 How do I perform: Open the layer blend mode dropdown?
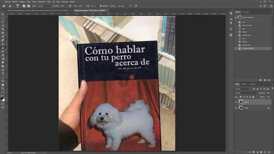[246, 93]
